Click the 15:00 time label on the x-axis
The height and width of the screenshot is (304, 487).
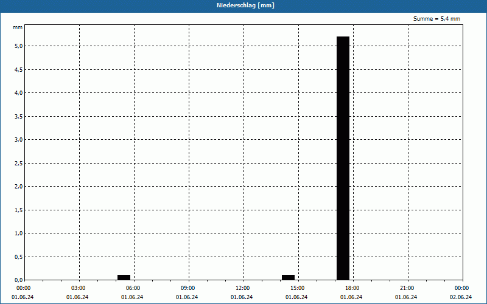coord(298,288)
